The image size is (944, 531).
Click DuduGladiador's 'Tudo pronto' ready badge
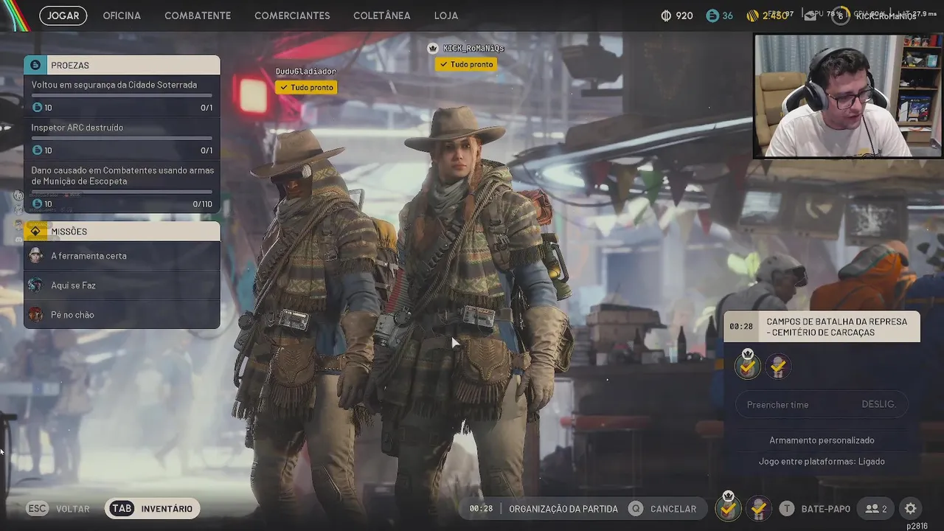[306, 87]
